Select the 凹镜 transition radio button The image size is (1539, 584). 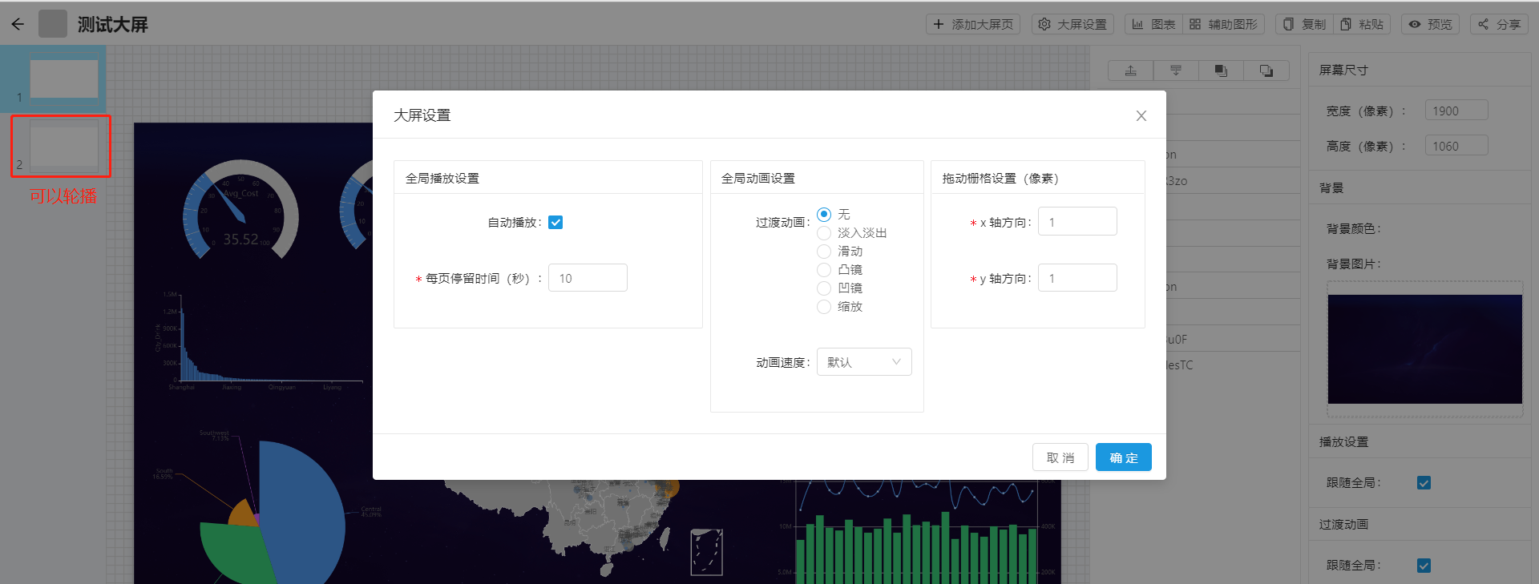click(824, 288)
